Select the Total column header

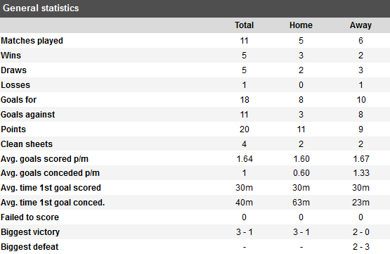pos(245,25)
